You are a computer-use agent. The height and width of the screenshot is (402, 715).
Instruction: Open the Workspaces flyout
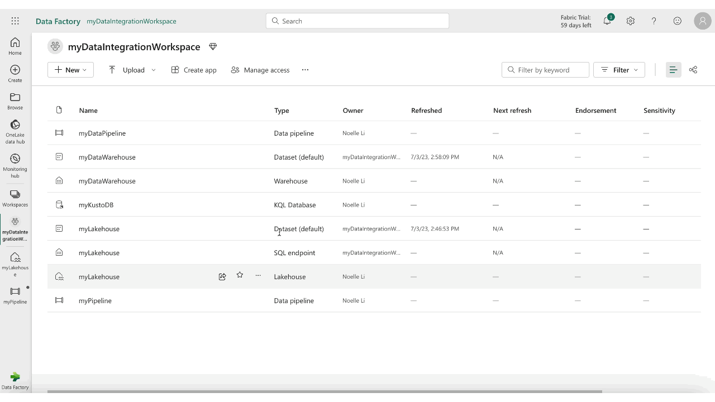pyautogui.click(x=15, y=198)
